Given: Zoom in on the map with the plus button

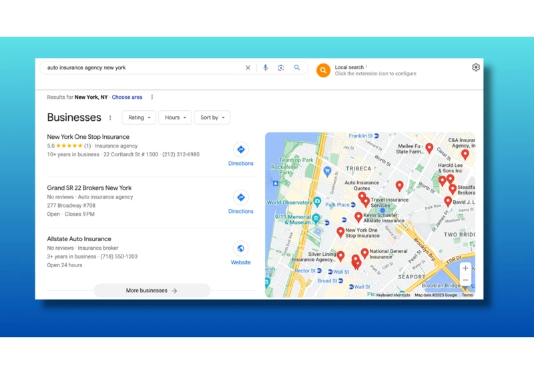Looking at the screenshot, I should [465, 268].
